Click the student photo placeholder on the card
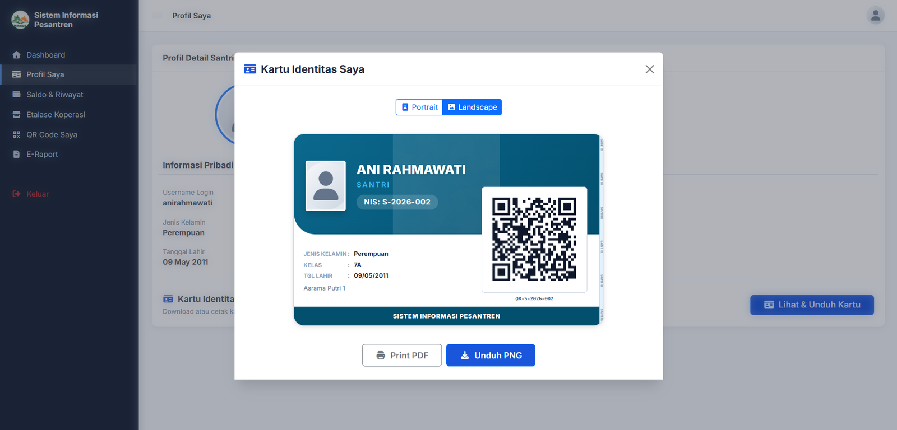The image size is (897, 430). pyautogui.click(x=326, y=186)
